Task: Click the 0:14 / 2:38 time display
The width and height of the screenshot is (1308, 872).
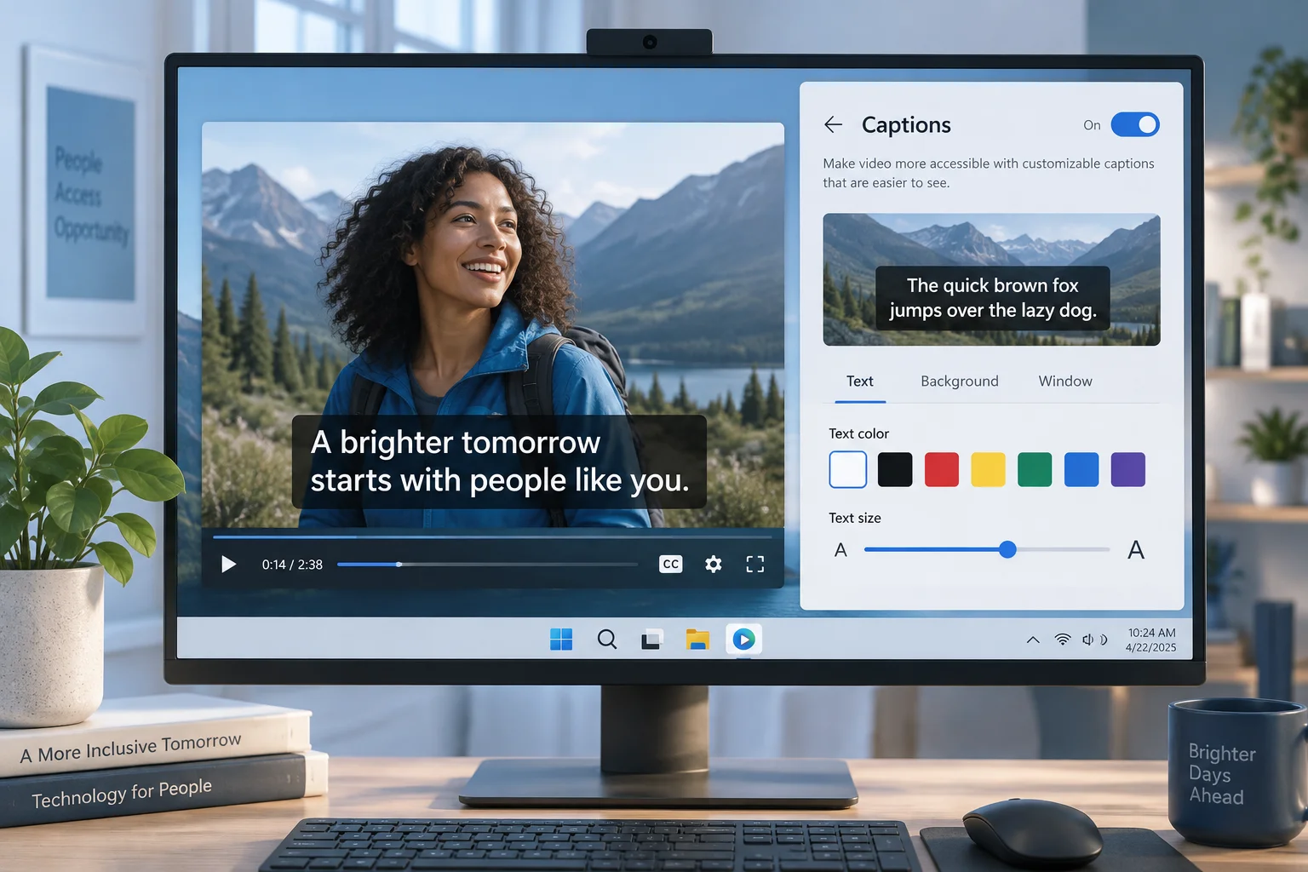Action: (292, 565)
